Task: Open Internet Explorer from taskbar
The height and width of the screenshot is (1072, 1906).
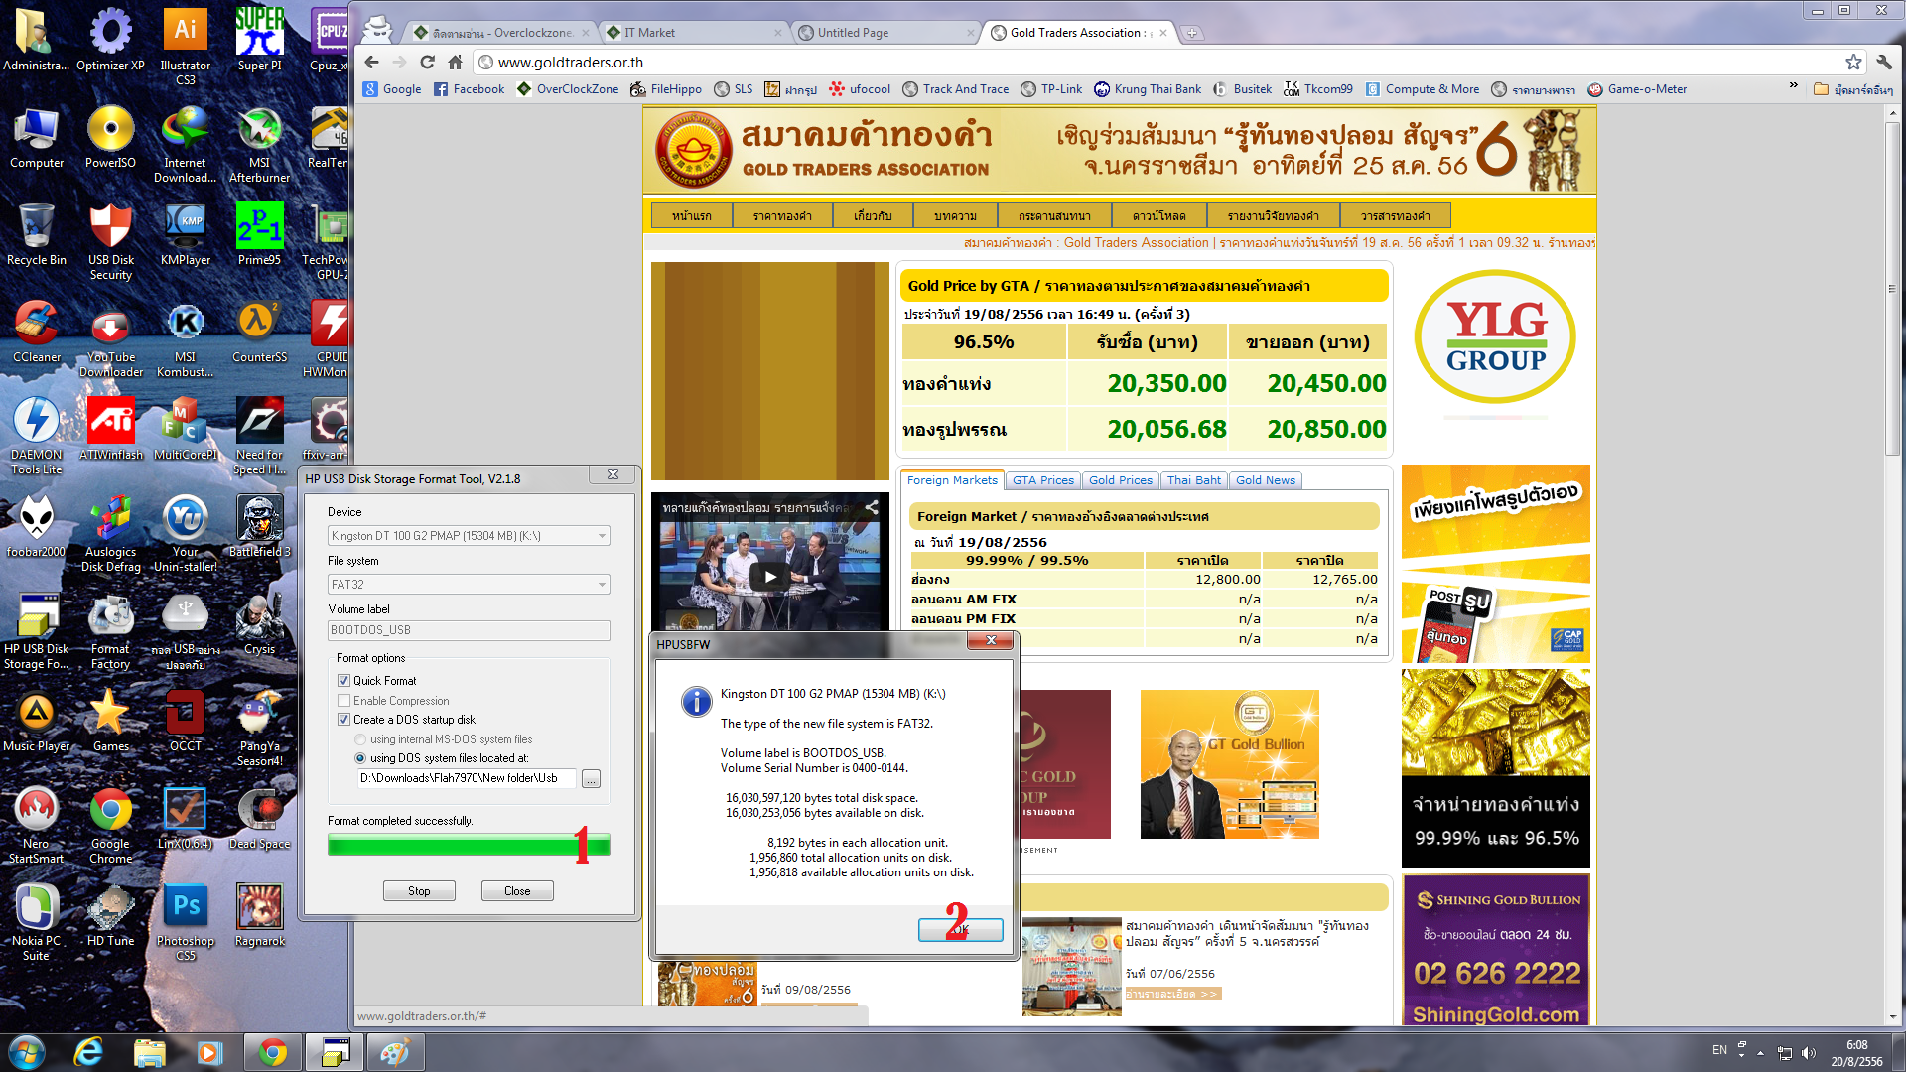Action: (x=88, y=1052)
